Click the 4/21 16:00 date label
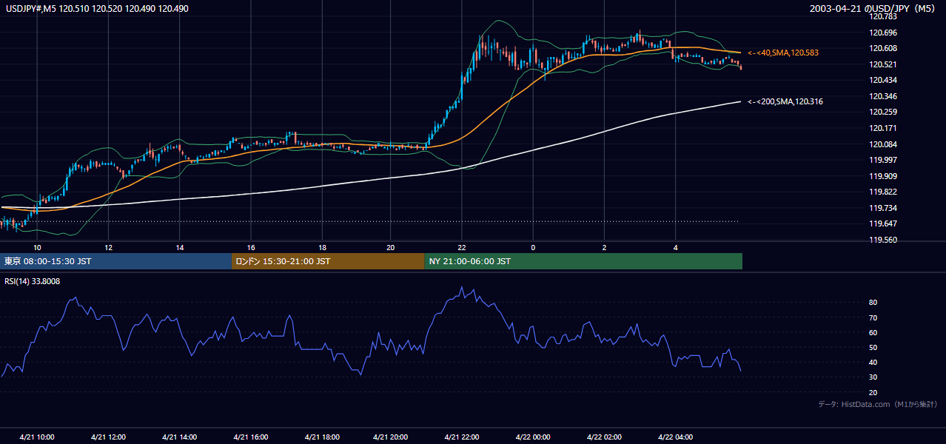This screenshot has height=444, width=946. (250, 437)
